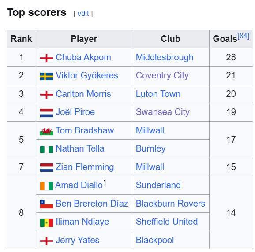Click the Sweden flag next to Viktor Gyökeres
255x252 pixels.
(x=46, y=76)
